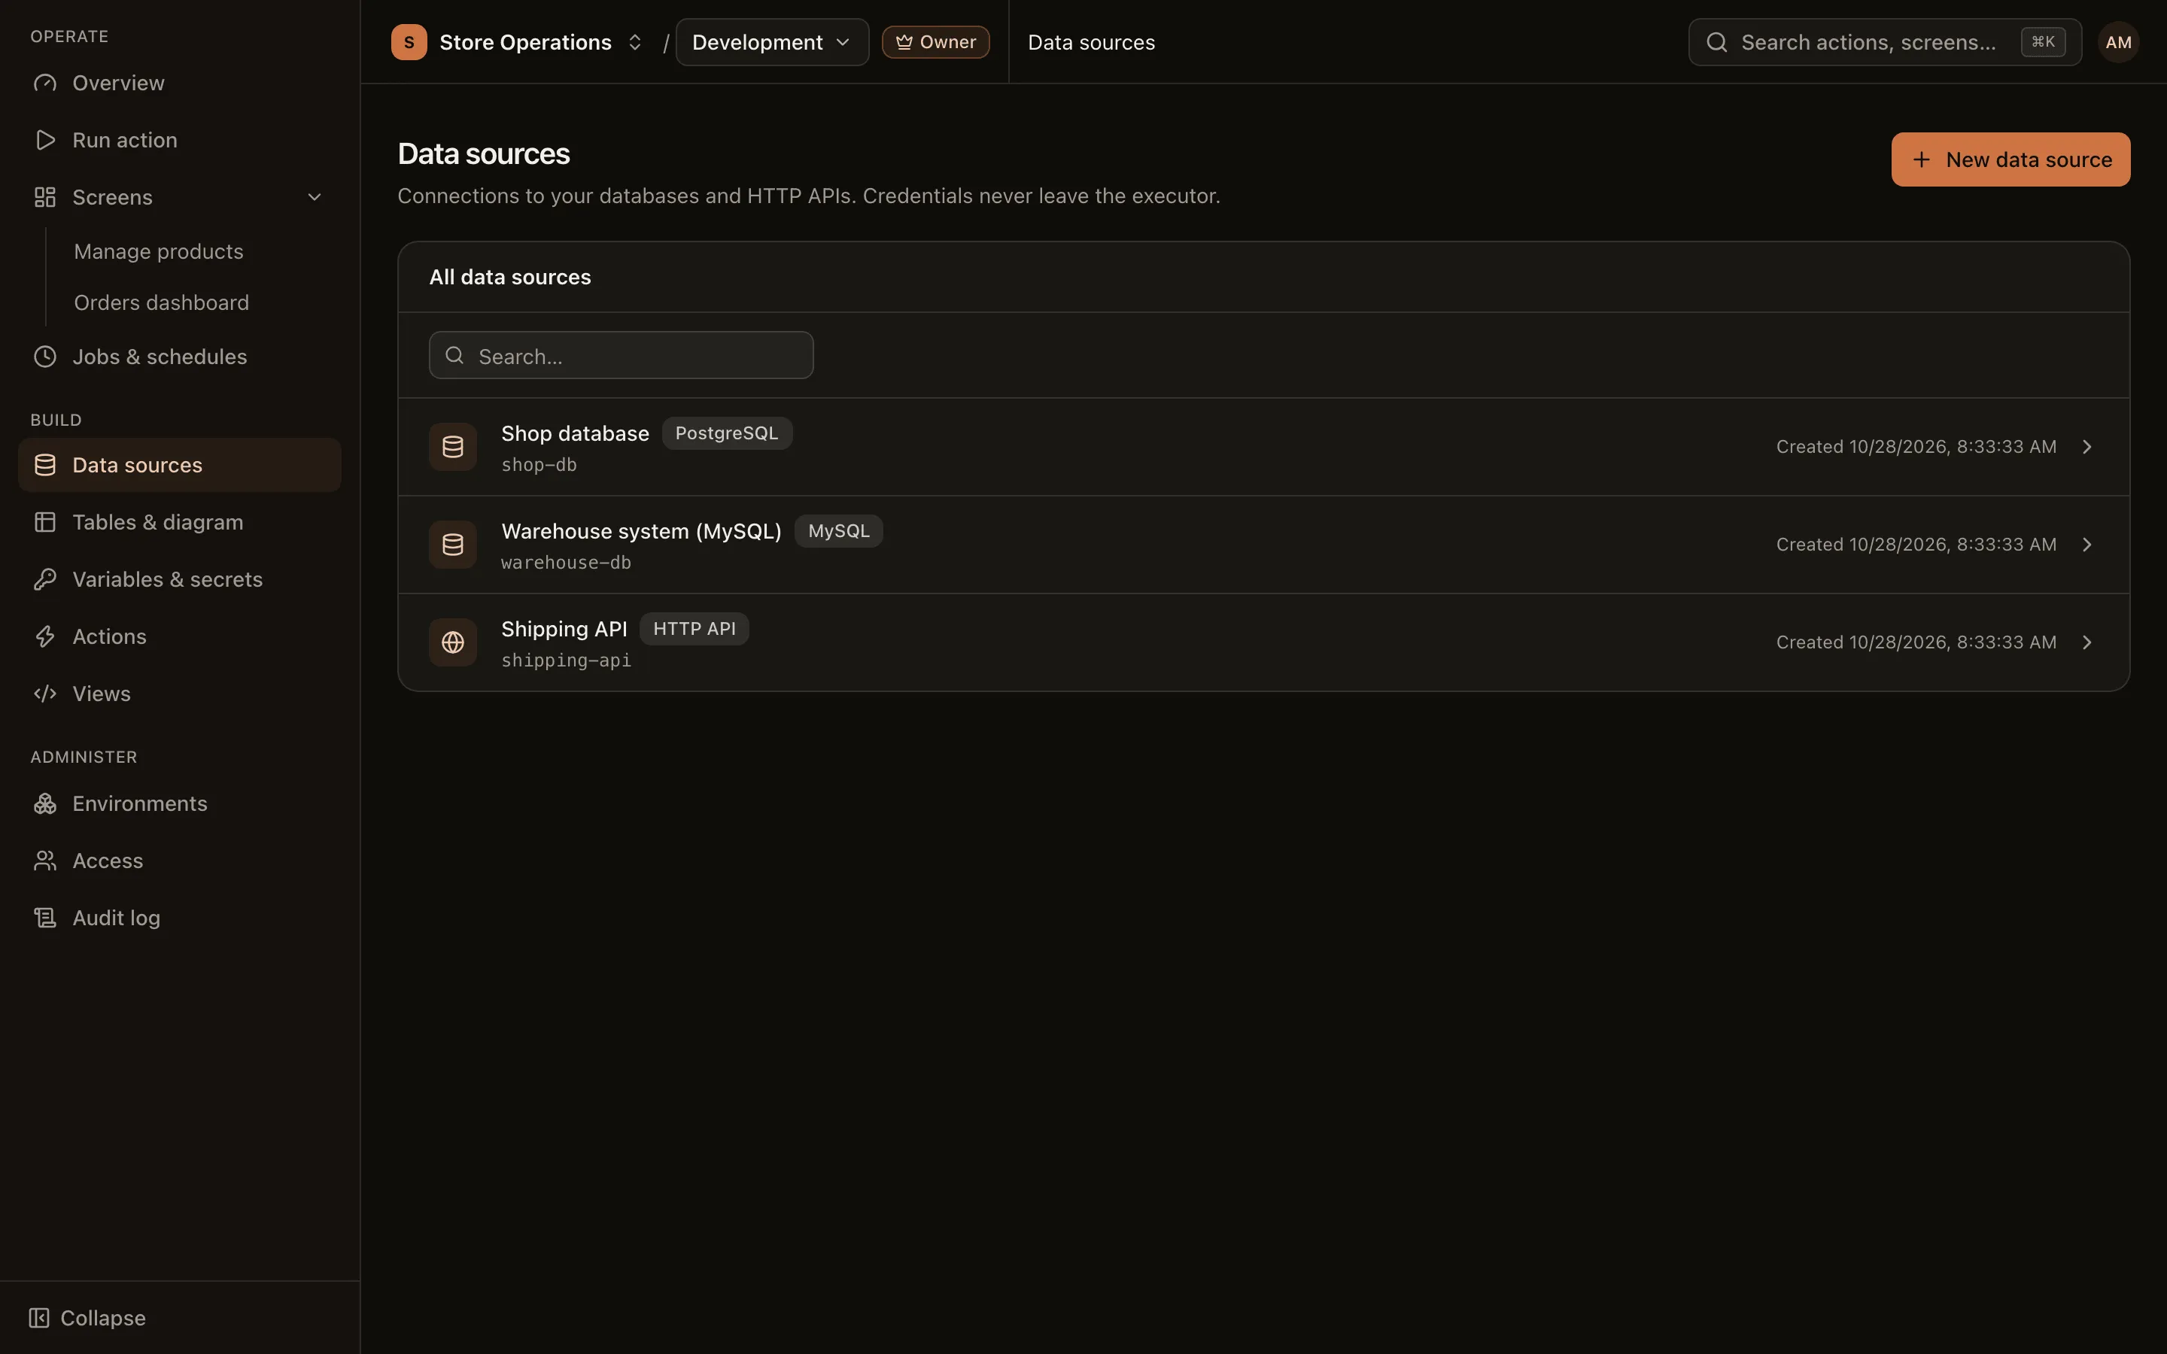Open Variables & secrets page
This screenshot has width=2167, height=1354.
[179, 580]
